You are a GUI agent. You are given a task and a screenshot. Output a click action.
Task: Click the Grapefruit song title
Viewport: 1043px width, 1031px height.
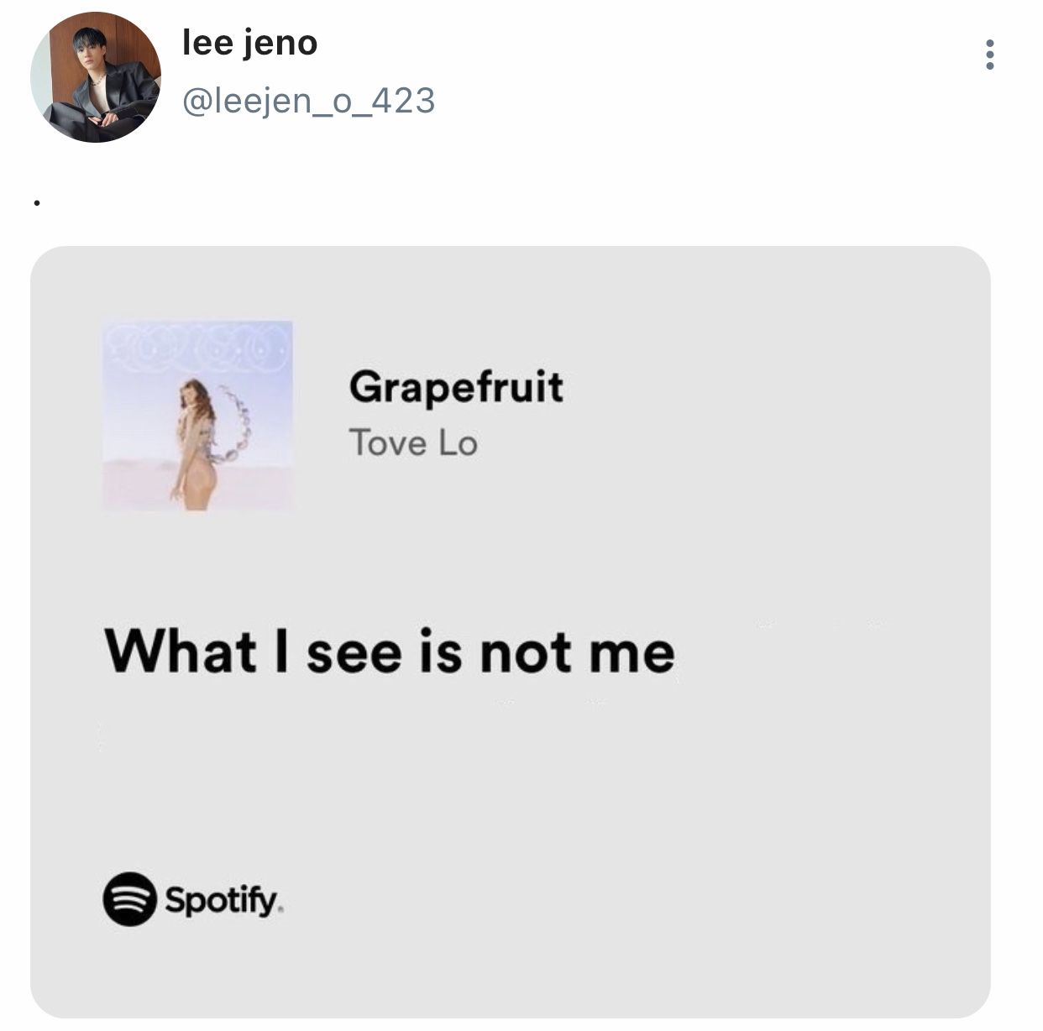pyautogui.click(x=456, y=387)
